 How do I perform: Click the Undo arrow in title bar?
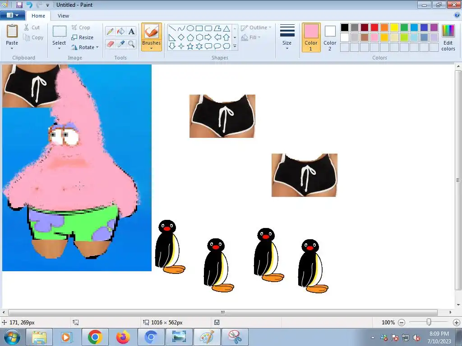(29, 5)
